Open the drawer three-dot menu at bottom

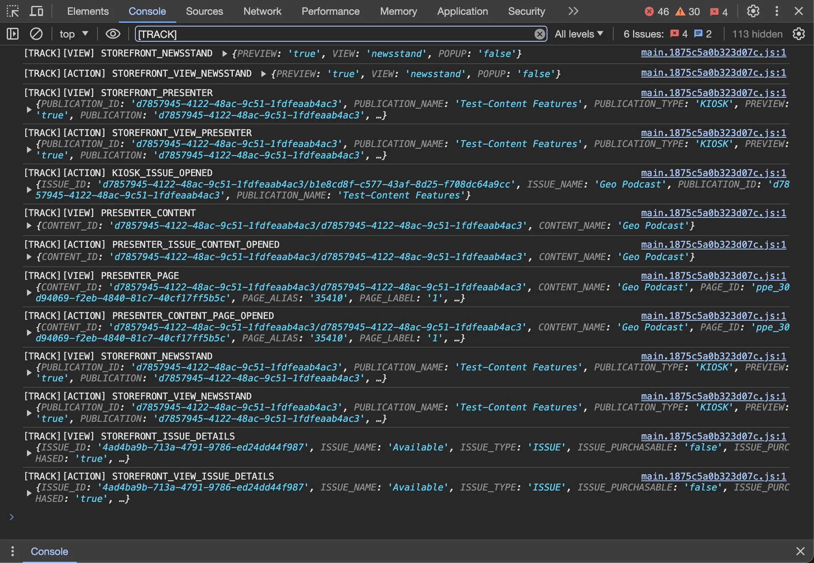pyautogui.click(x=13, y=551)
